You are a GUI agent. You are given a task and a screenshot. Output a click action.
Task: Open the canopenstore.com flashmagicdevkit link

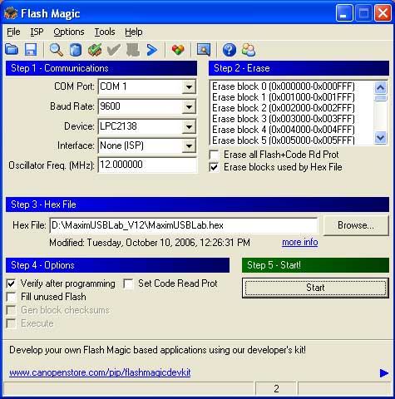click(x=100, y=372)
